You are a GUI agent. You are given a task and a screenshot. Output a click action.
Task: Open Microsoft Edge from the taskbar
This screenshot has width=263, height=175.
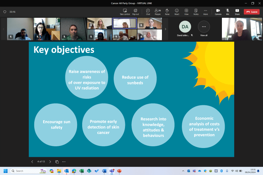point(74,171)
